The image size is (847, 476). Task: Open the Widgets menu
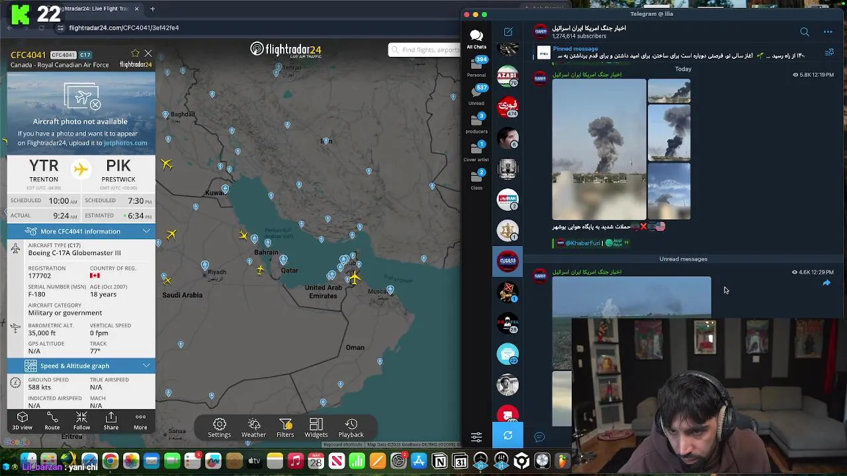(x=316, y=428)
